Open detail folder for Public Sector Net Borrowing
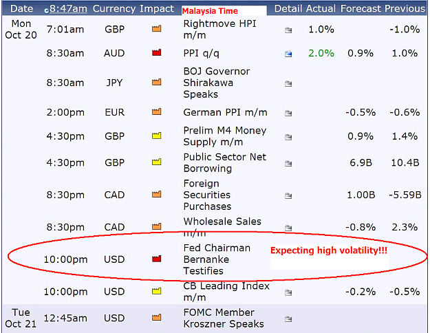This screenshot has height=333, width=430. tap(288, 164)
